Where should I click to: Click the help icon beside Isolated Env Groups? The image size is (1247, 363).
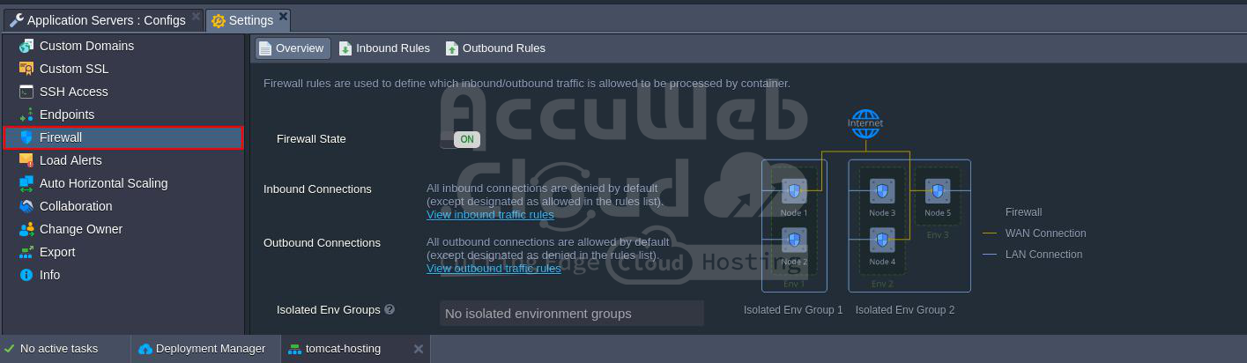(390, 310)
